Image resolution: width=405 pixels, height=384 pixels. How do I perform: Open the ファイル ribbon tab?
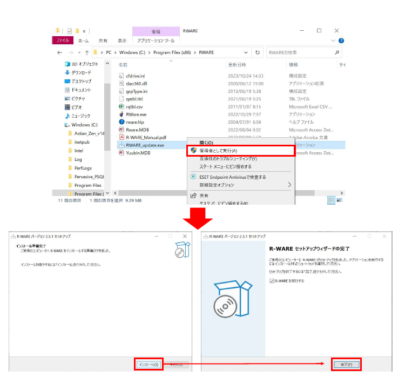click(63, 41)
